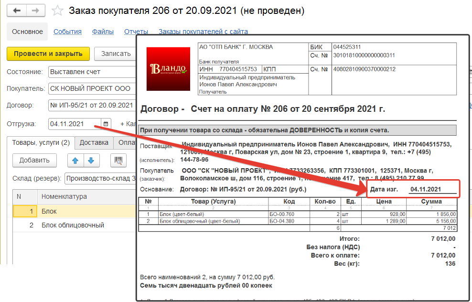The image size is (472, 302).
Task: Click the Записать button
Action: pos(116,54)
